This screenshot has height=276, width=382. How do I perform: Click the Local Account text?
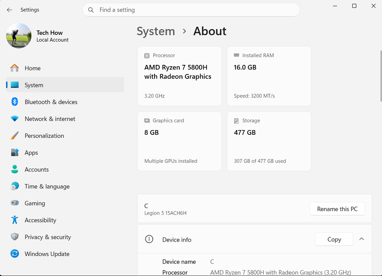pos(52,40)
